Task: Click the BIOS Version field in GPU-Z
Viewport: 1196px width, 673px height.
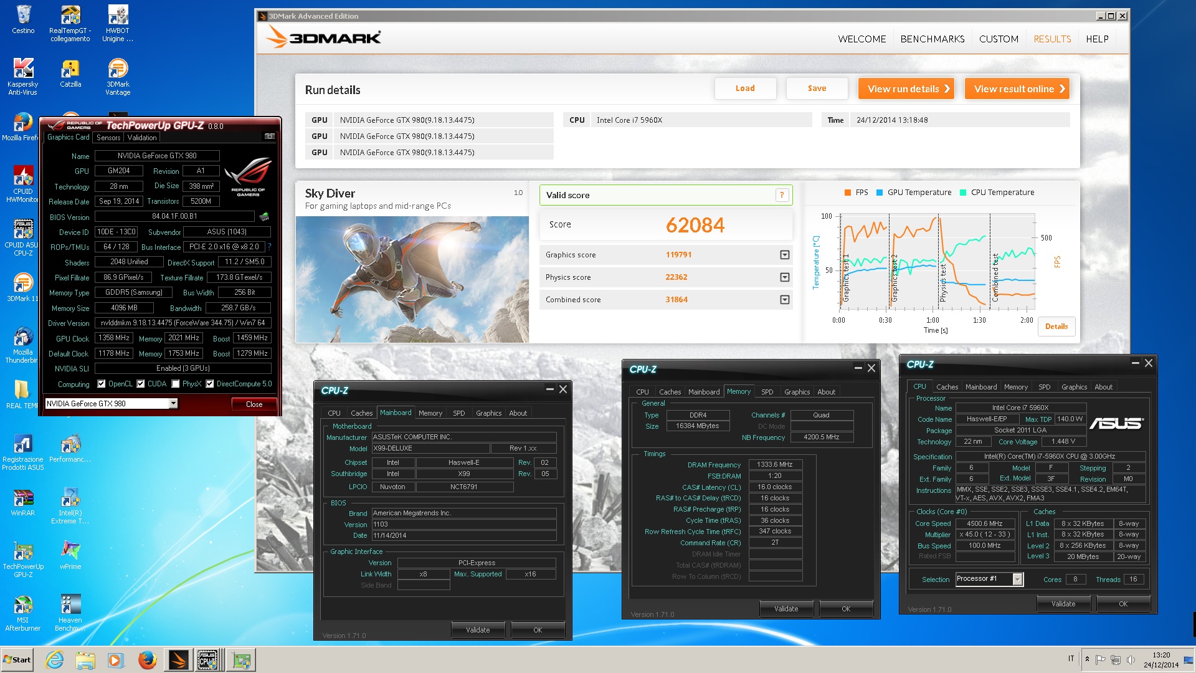Action: tap(174, 217)
